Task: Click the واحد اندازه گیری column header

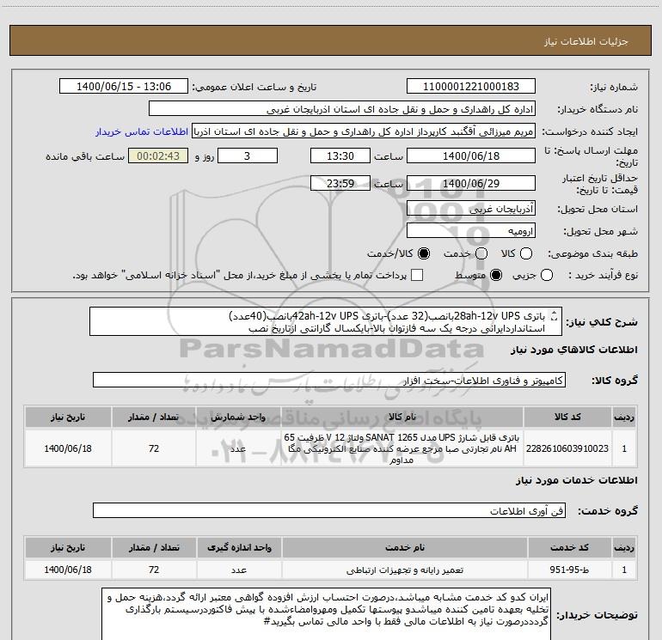Action: [239, 547]
